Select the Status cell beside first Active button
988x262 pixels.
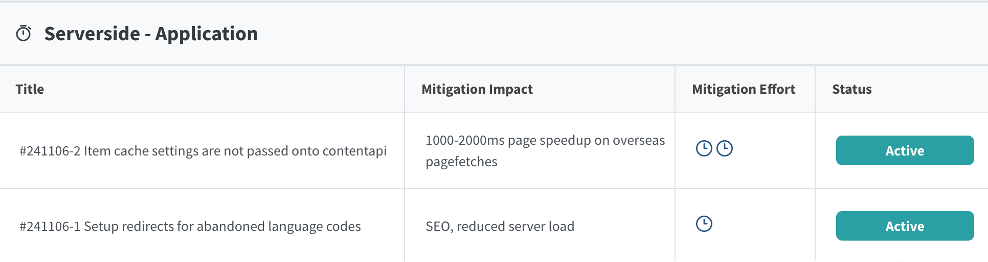[902, 150]
